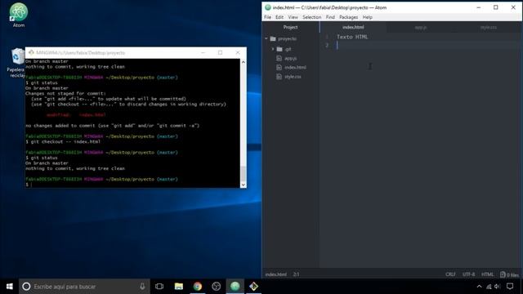Screen dimensions: 523x294
Task: Click the red 'modified: index.html' terminal line
Action: click(x=76, y=115)
